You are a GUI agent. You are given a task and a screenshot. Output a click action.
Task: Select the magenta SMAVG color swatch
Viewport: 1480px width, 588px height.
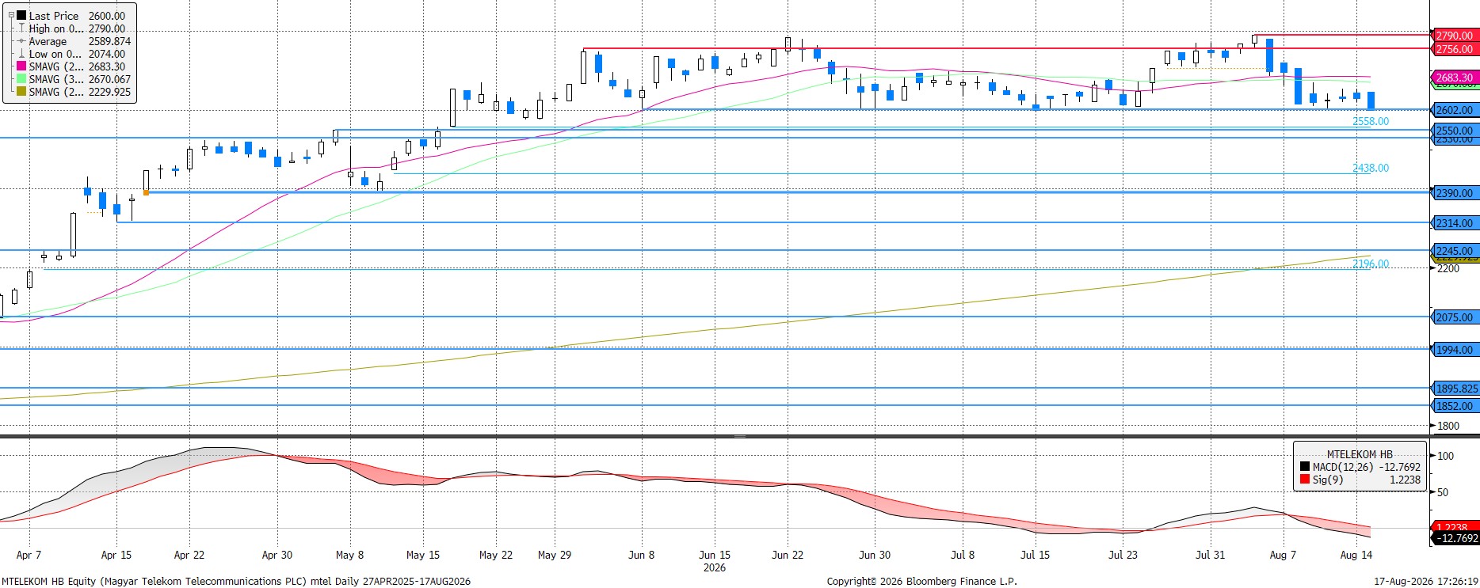coord(21,66)
